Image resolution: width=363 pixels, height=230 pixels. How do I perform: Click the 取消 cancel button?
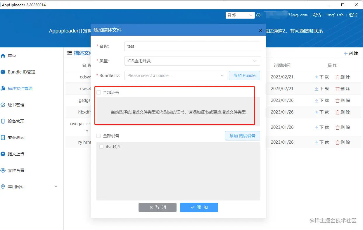click(158, 207)
